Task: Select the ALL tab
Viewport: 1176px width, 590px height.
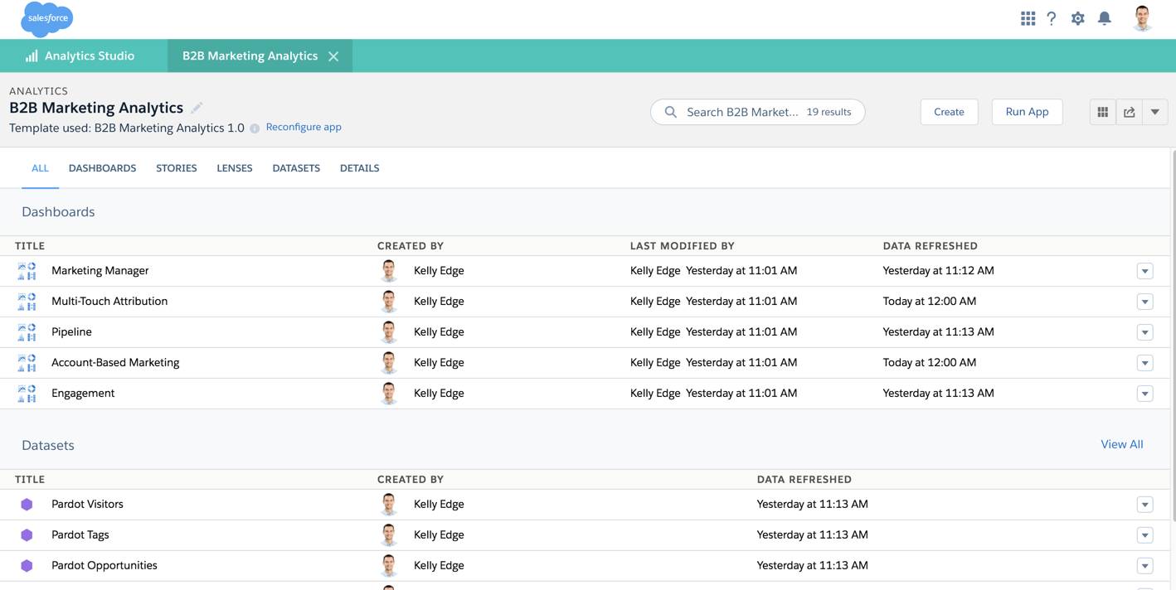Action: click(40, 168)
